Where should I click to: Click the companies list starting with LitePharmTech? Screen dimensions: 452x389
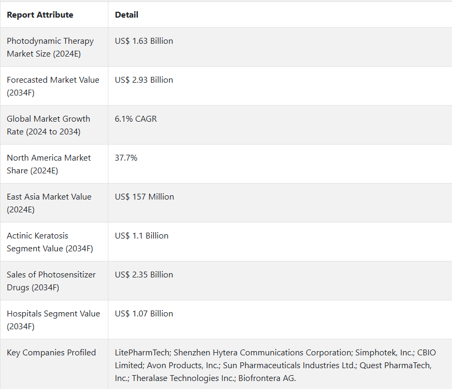(275, 365)
